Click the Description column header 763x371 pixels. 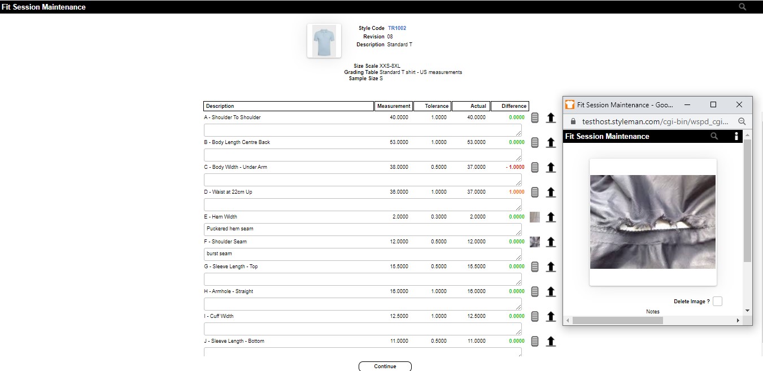click(x=288, y=106)
